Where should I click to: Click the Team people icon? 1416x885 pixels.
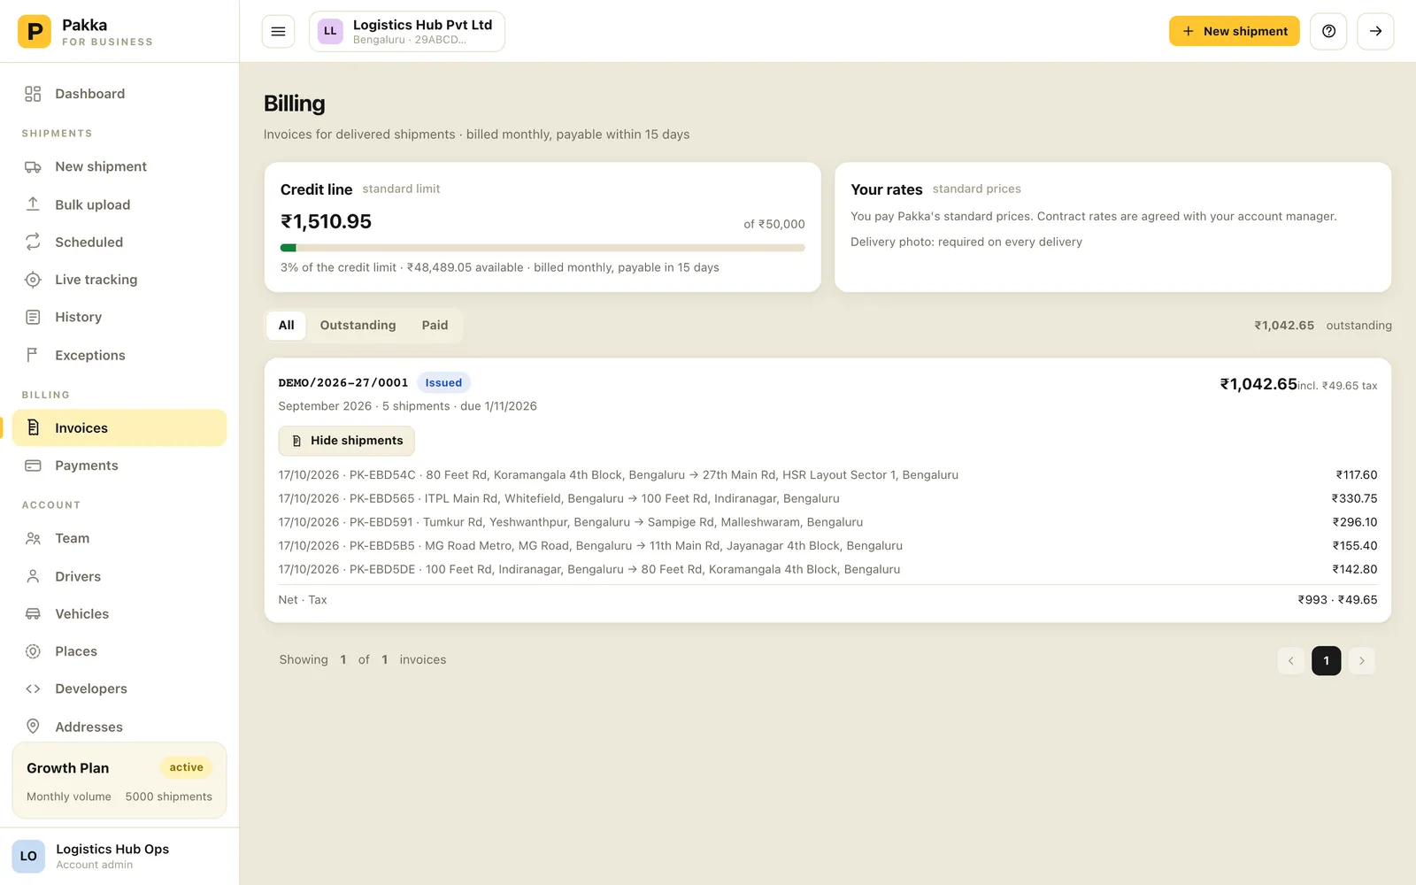33,538
